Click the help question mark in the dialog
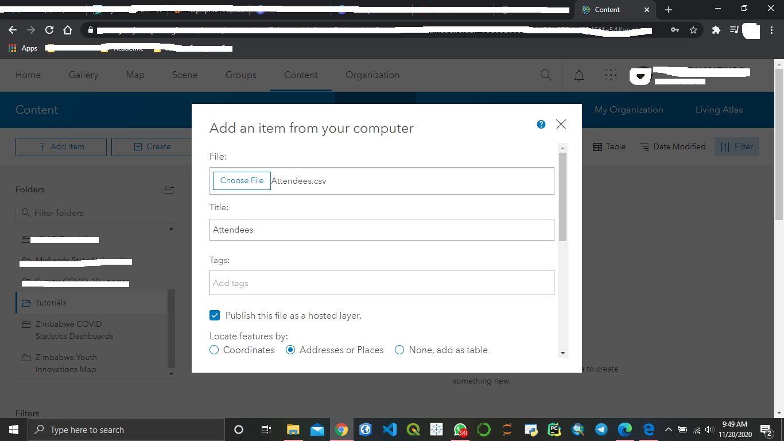 pos(540,124)
